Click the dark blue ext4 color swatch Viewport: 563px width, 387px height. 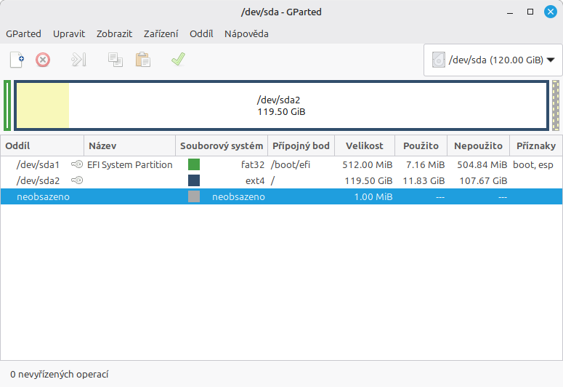[194, 180]
